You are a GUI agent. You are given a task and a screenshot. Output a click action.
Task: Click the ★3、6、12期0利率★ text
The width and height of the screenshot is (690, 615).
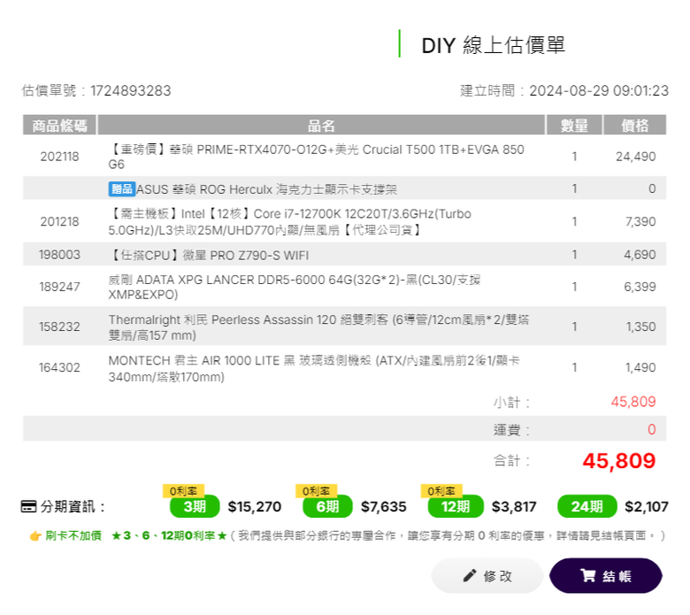(x=169, y=535)
